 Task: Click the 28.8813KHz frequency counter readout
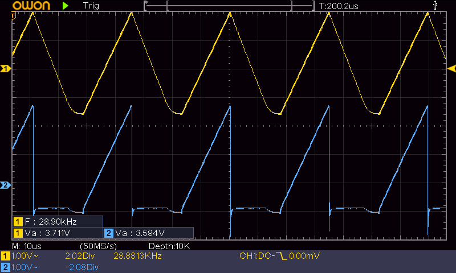(137, 256)
